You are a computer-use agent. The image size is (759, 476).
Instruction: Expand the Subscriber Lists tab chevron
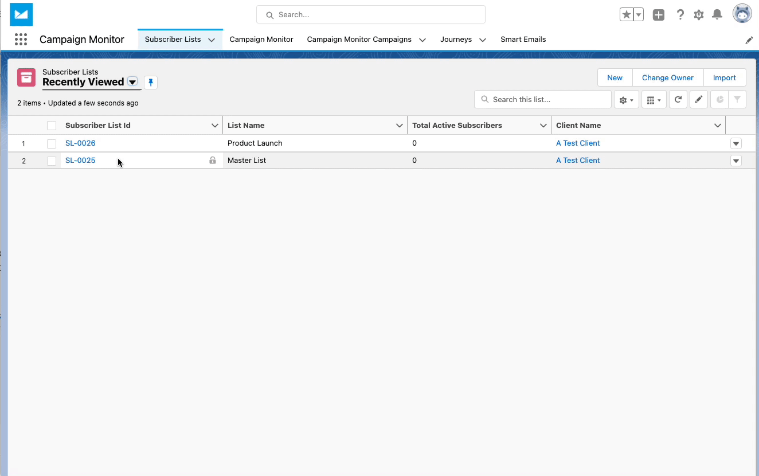pyautogui.click(x=212, y=40)
